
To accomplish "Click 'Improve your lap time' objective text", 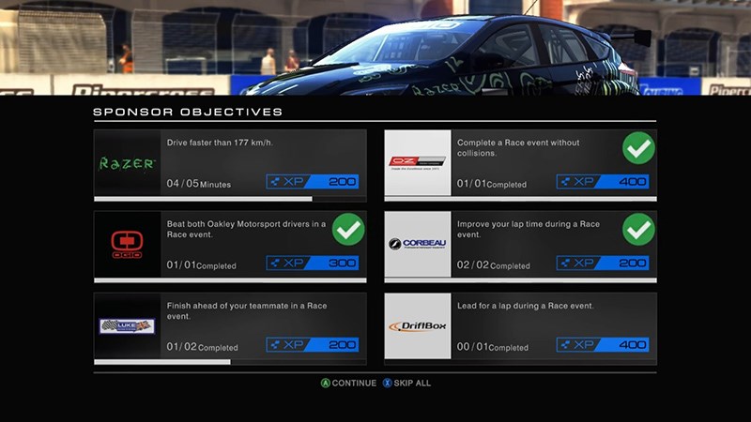I will (529, 229).
